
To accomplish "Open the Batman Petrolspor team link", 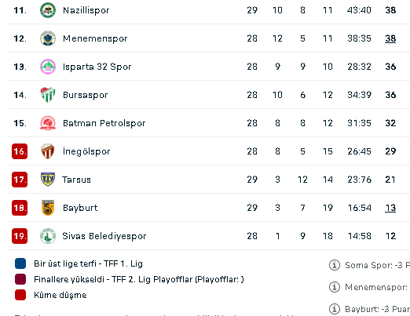I will pos(104,123).
